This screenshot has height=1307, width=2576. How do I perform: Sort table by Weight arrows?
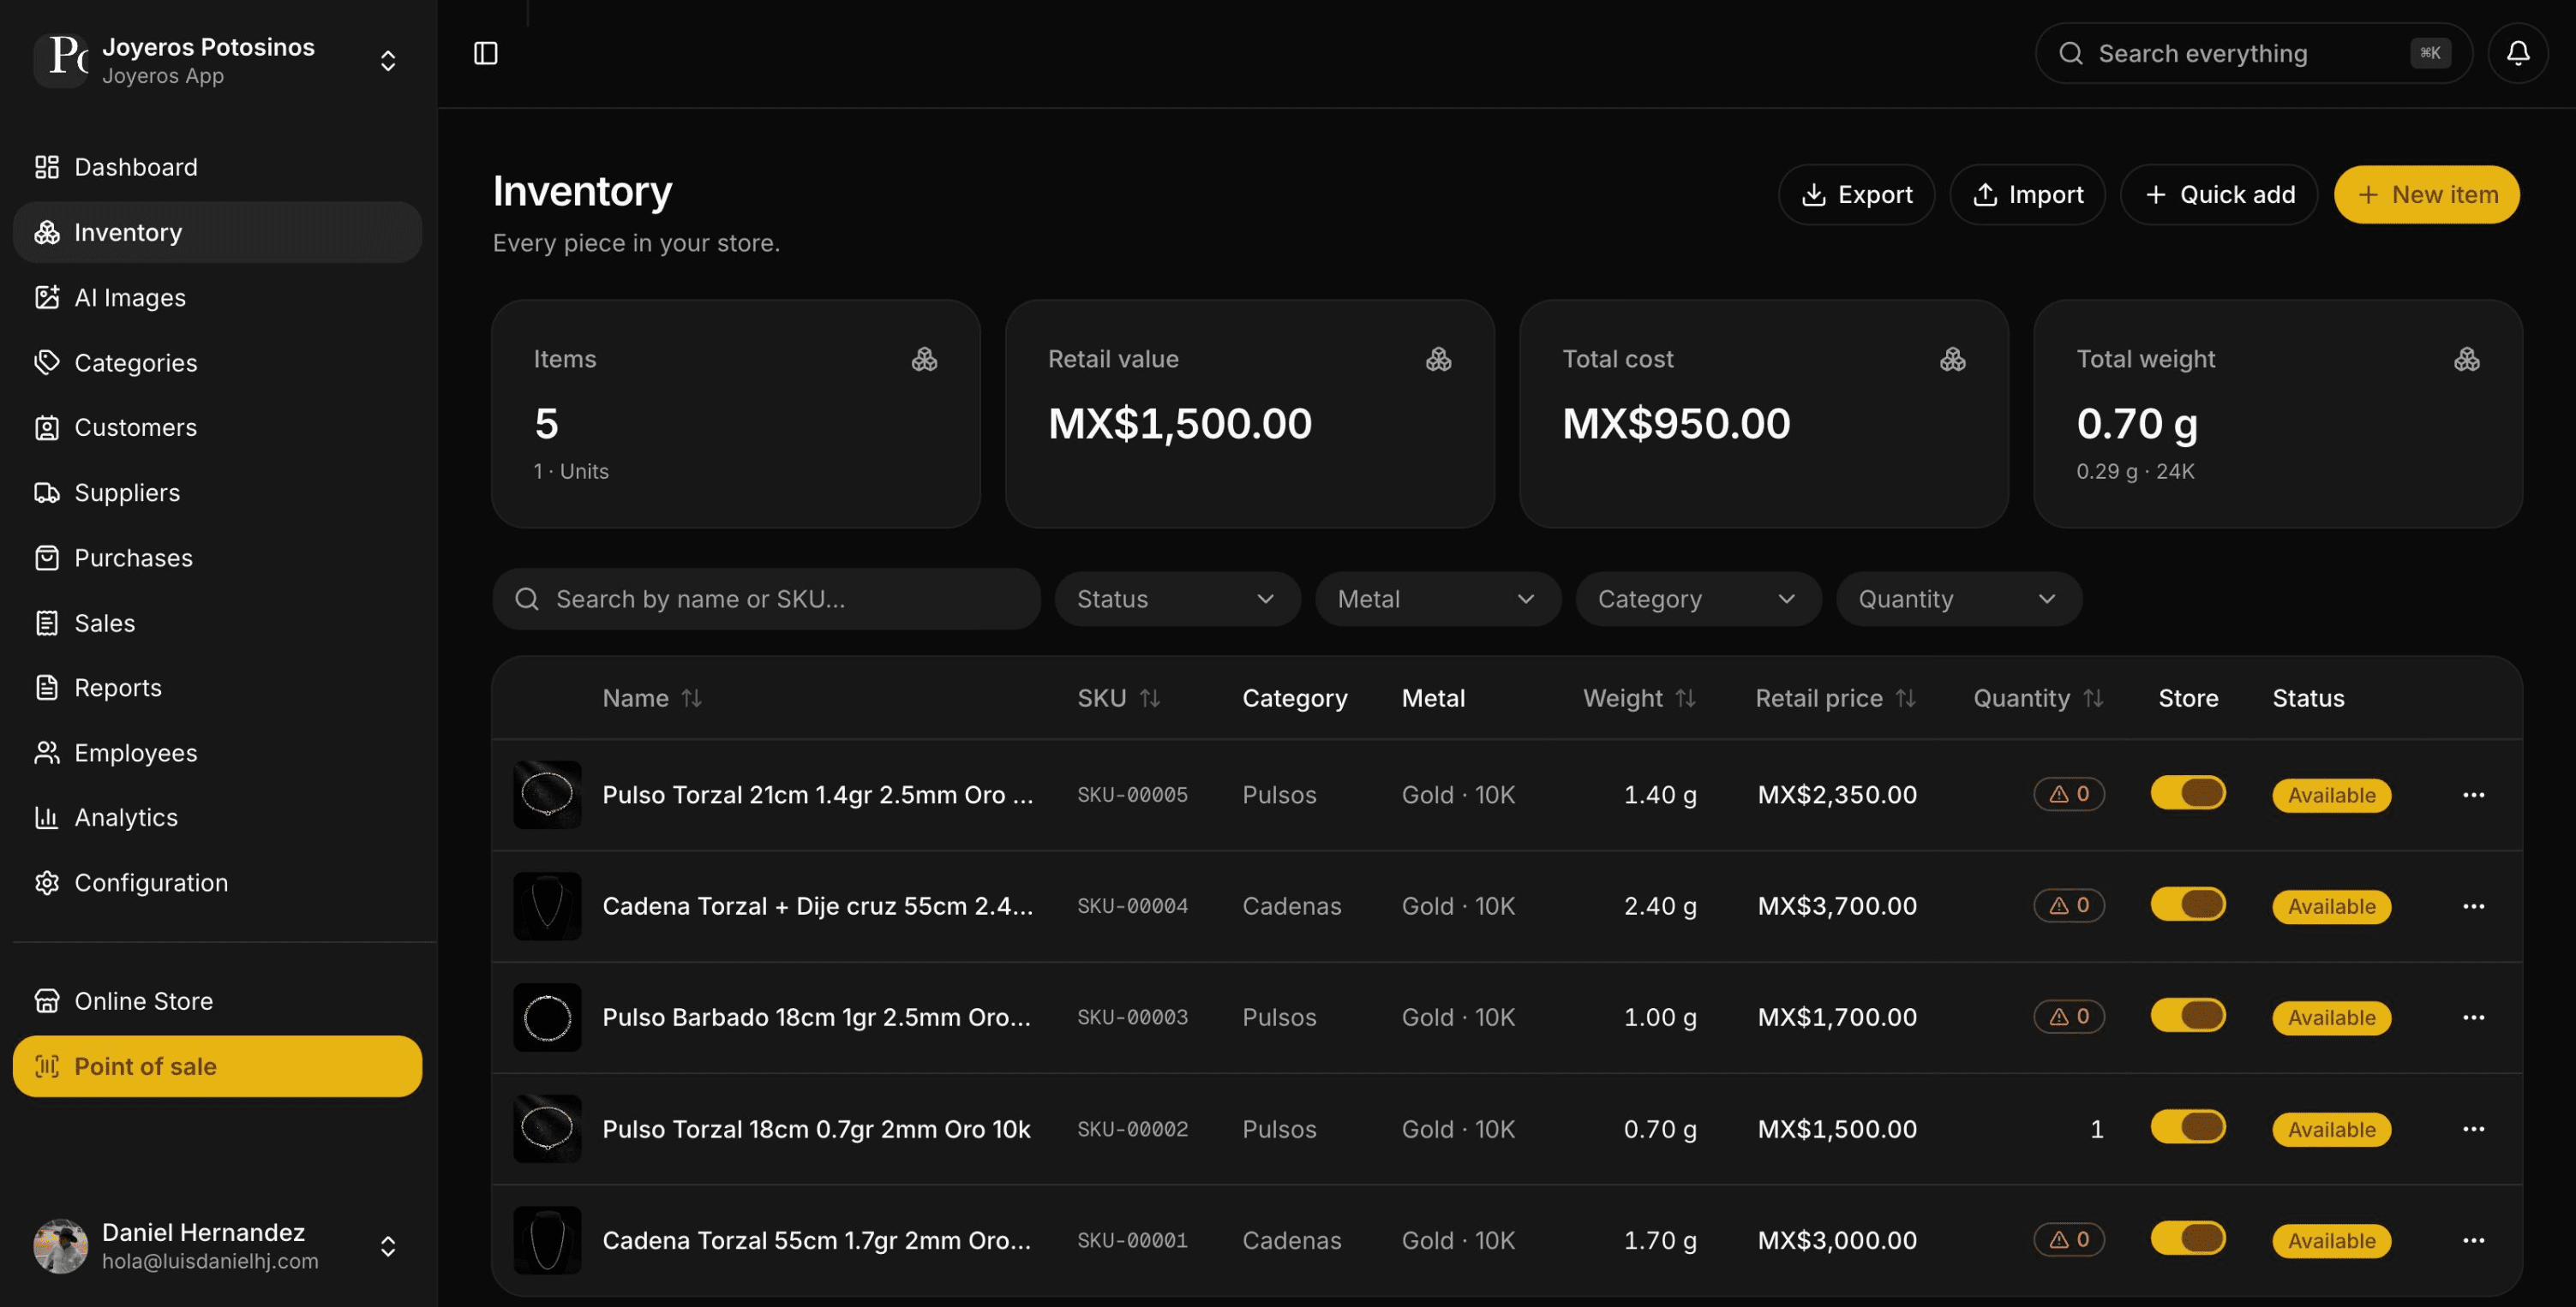click(x=1685, y=697)
